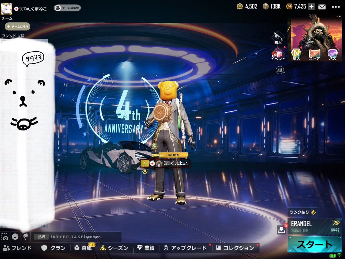Open the イベント gift box icon
The image size is (345, 259).
coord(278,54)
